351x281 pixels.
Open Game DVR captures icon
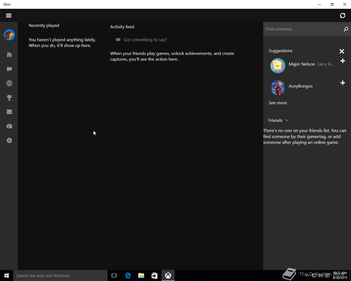pos(9,112)
